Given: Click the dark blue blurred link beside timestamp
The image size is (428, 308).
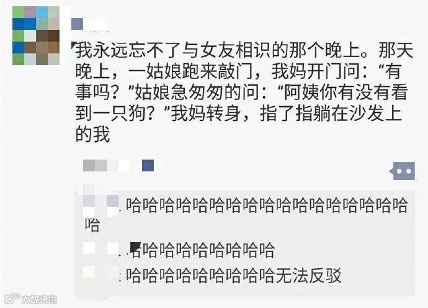Looking at the screenshot, I should [x=148, y=166].
